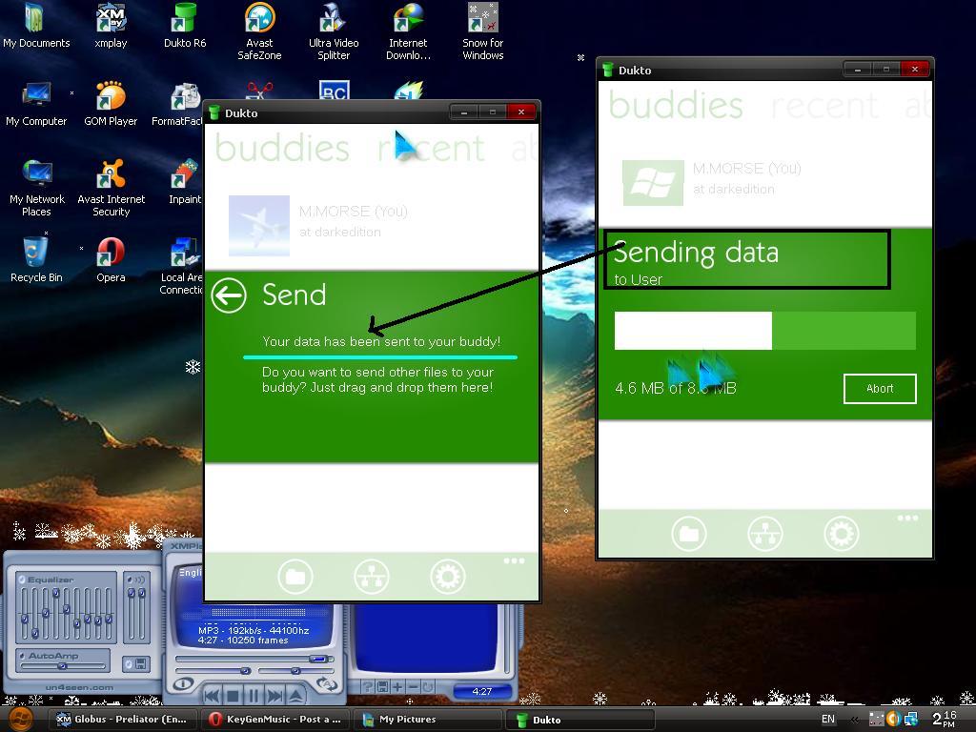Viewport: 976px width, 732px height.
Task: Select My Network Places desktop icon
Action: coord(37,189)
